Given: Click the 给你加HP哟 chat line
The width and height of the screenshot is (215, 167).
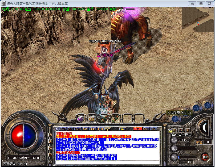Looking at the screenshot, I should 64,133.
